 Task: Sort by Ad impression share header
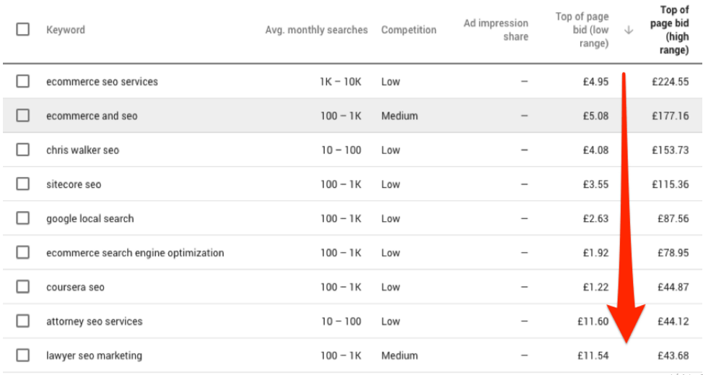(496, 30)
